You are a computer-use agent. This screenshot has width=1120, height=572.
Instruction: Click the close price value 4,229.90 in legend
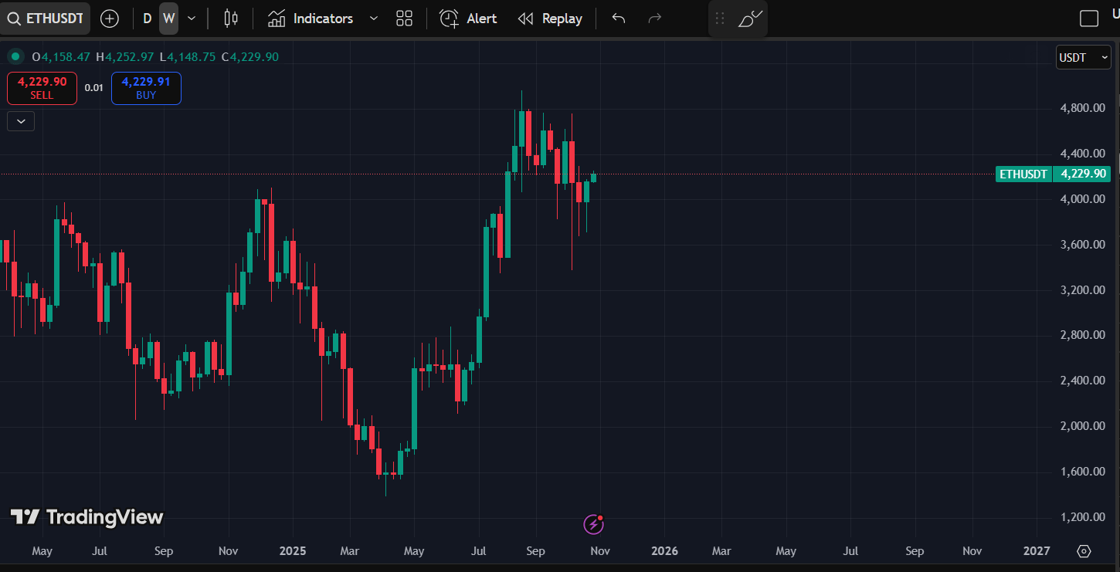click(x=254, y=56)
